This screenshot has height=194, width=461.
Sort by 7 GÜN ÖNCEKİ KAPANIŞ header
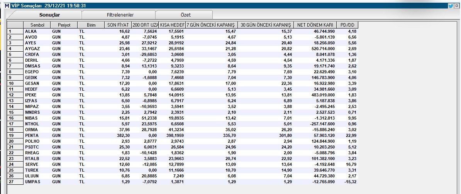point(212,25)
